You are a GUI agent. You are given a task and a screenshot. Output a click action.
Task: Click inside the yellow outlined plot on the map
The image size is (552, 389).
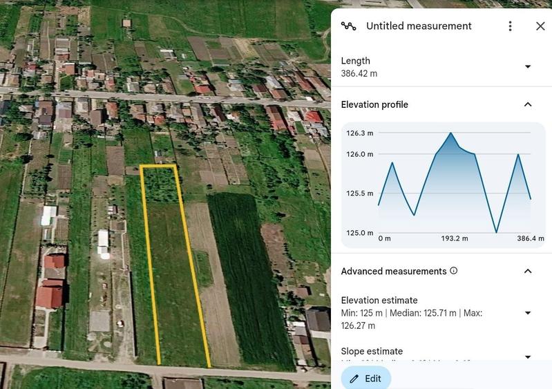pos(174,267)
